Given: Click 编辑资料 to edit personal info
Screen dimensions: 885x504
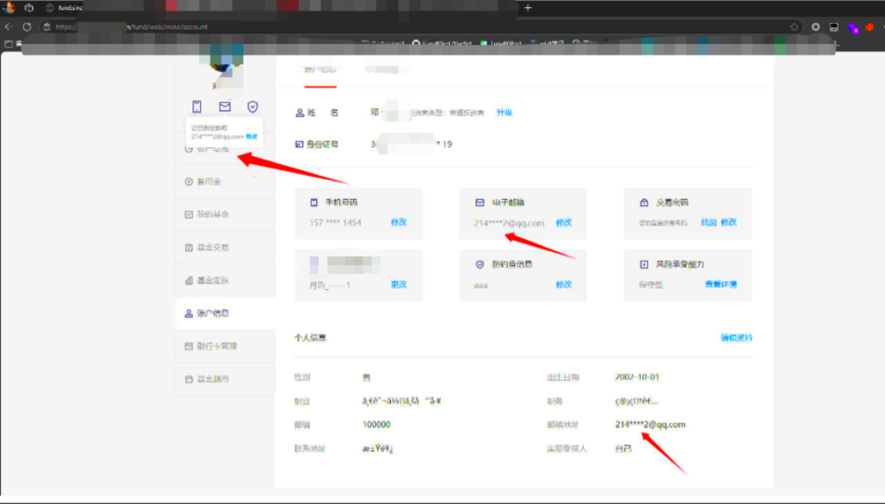Looking at the screenshot, I should click(736, 338).
